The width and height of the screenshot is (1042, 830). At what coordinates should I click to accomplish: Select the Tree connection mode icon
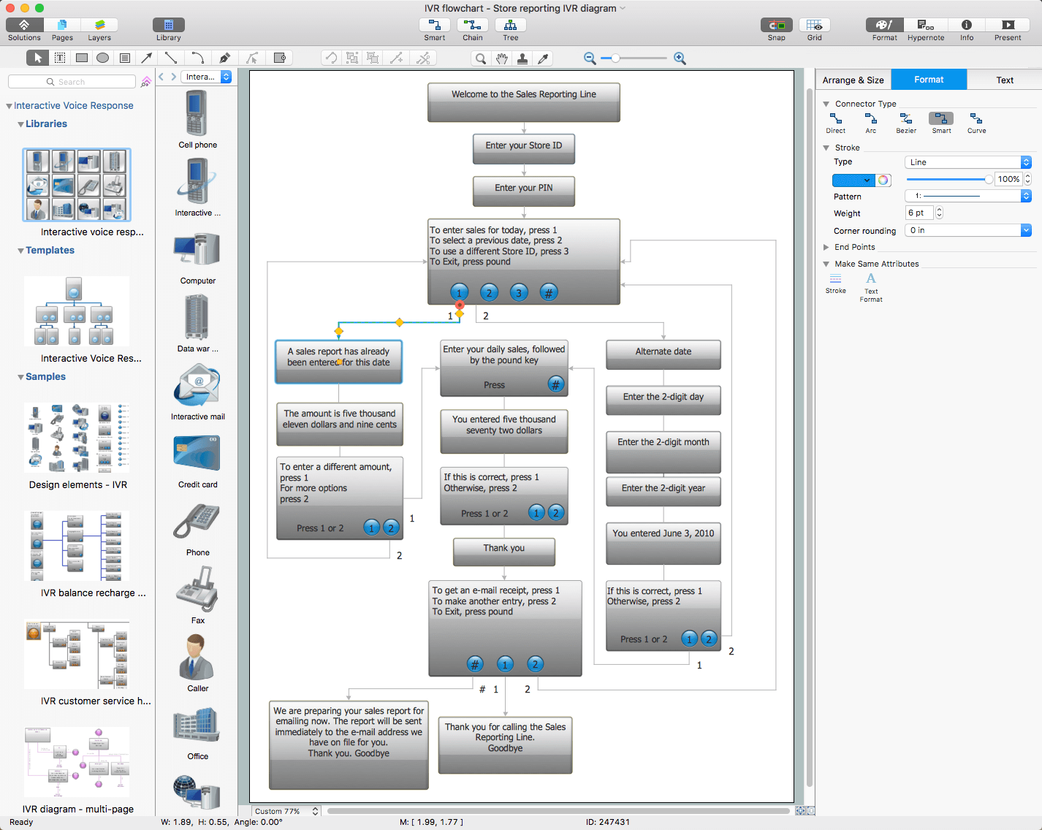click(x=510, y=26)
